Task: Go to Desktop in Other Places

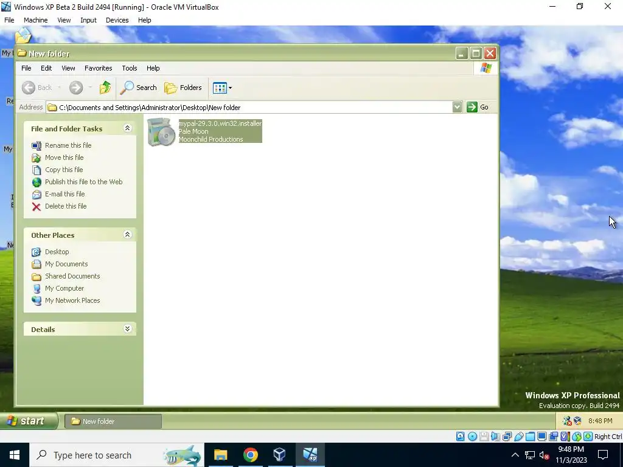Action: coord(57,252)
